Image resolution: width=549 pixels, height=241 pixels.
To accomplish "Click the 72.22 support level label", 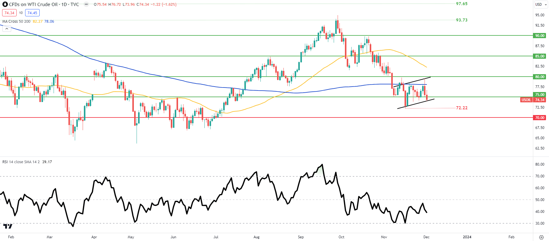I will (x=462, y=108).
